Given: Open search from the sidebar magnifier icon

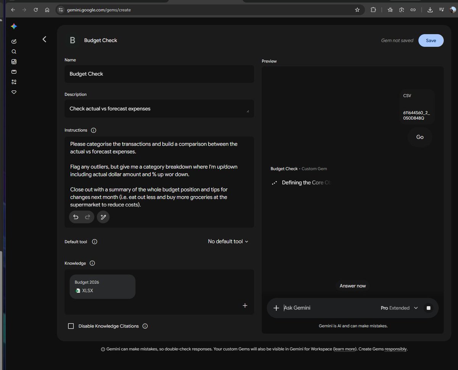Looking at the screenshot, I should tap(14, 51).
